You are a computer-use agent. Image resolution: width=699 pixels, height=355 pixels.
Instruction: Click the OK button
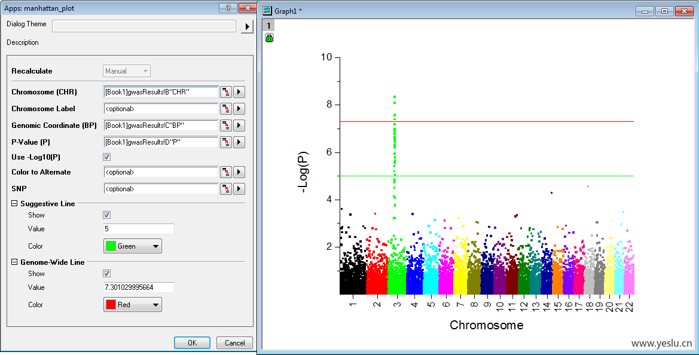pos(192,343)
